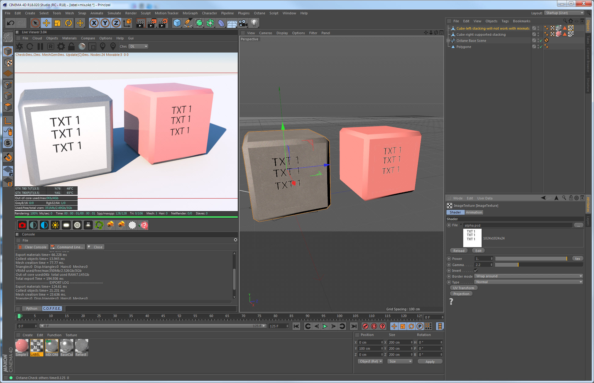This screenshot has width=594, height=383.
Task: Select the Rotate tool
Action: (68, 23)
